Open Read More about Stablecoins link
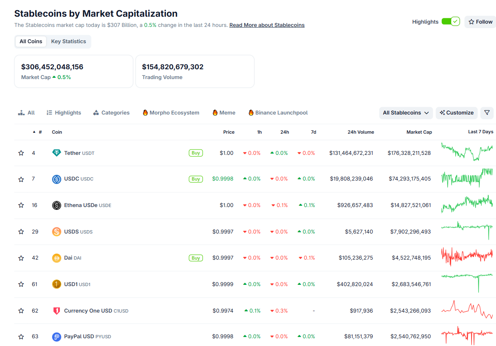The image size is (496, 346). point(267,25)
